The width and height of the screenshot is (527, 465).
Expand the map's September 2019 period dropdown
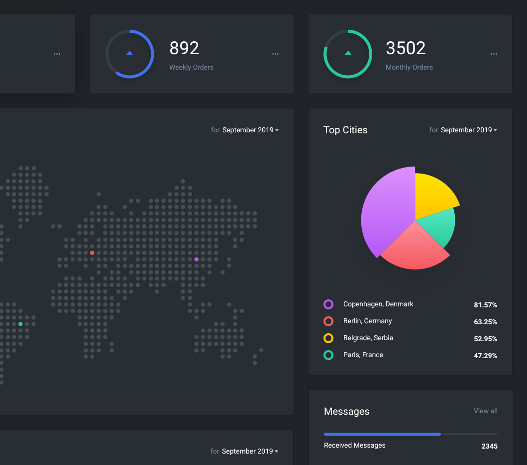(250, 130)
